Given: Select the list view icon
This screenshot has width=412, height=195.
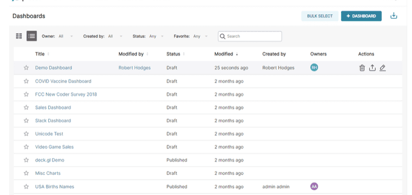Looking at the screenshot, I should point(32,36).
